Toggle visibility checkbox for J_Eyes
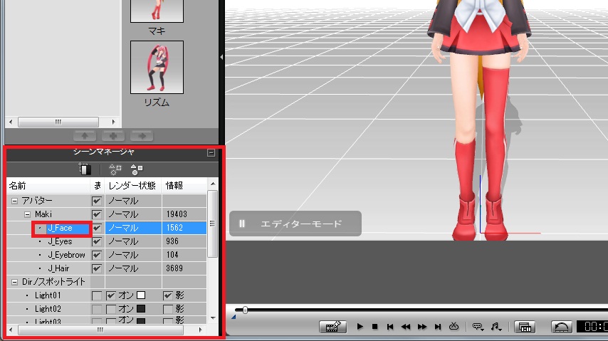 click(x=97, y=241)
